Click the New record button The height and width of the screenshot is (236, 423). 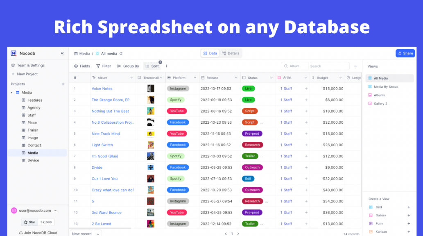[x=82, y=234]
